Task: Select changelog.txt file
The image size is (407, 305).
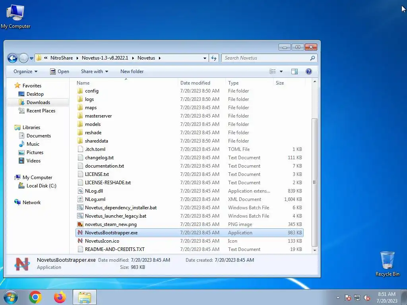Action: click(x=99, y=157)
